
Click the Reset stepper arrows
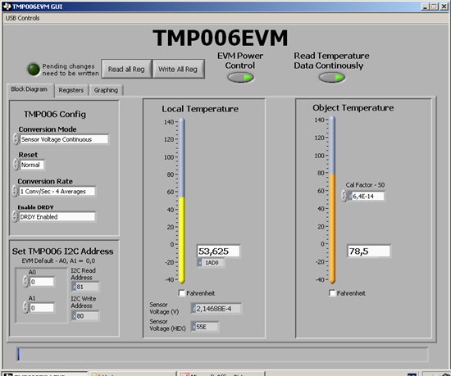(x=16, y=165)
